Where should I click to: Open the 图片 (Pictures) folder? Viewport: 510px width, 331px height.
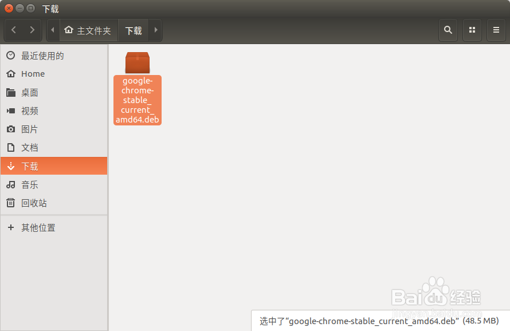pos(32,129)
